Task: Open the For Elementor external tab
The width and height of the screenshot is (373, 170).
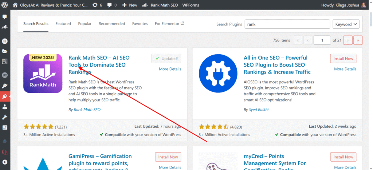Action: point(169,24)
